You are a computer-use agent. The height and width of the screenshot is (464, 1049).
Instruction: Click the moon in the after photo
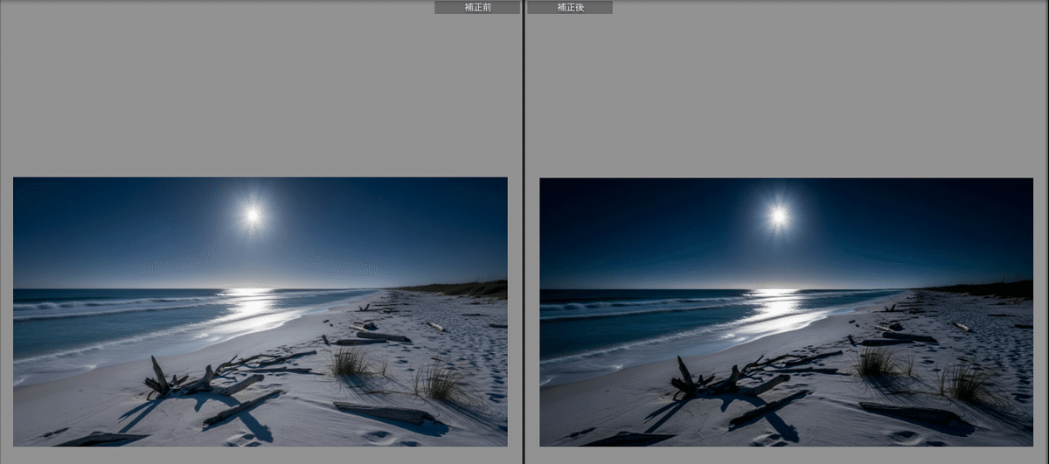pyautogui.click(x=778, y=214)
